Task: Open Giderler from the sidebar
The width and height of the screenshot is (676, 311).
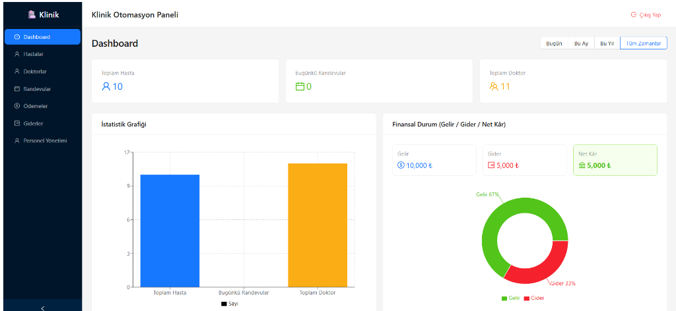Action: [43, 123]
